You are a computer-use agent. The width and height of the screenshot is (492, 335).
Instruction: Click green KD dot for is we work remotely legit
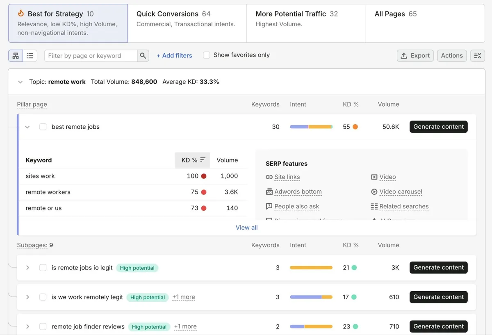[x=354, y=297]
